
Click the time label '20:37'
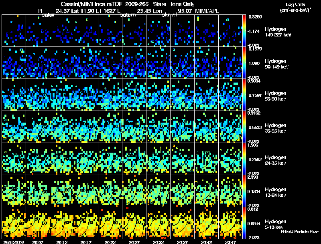pos(183,242)
